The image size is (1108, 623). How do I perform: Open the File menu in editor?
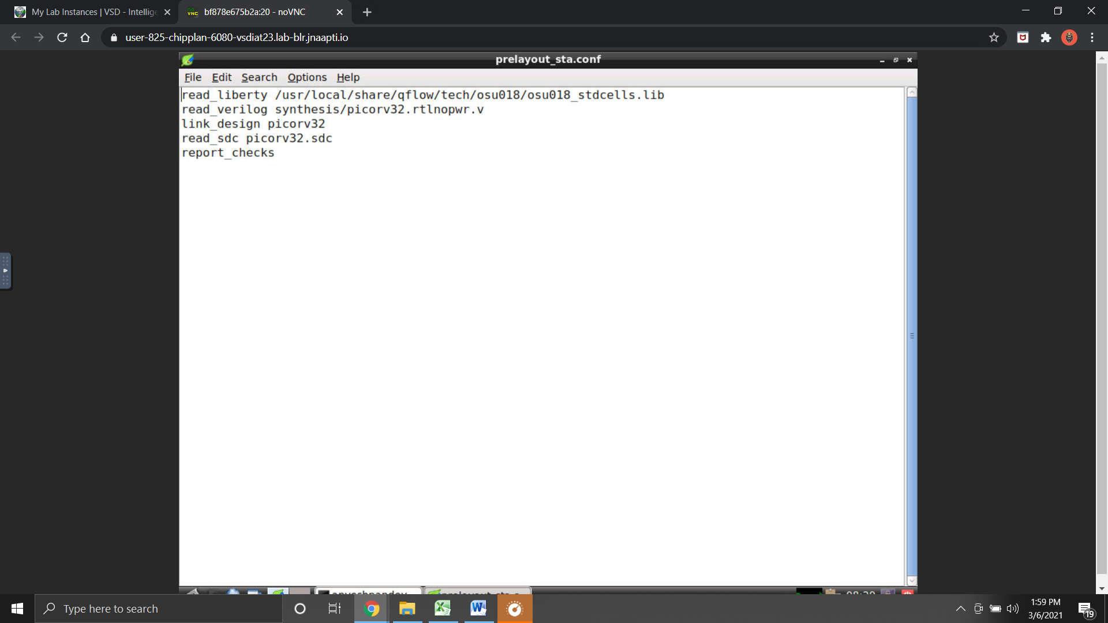tap(193, 77)
